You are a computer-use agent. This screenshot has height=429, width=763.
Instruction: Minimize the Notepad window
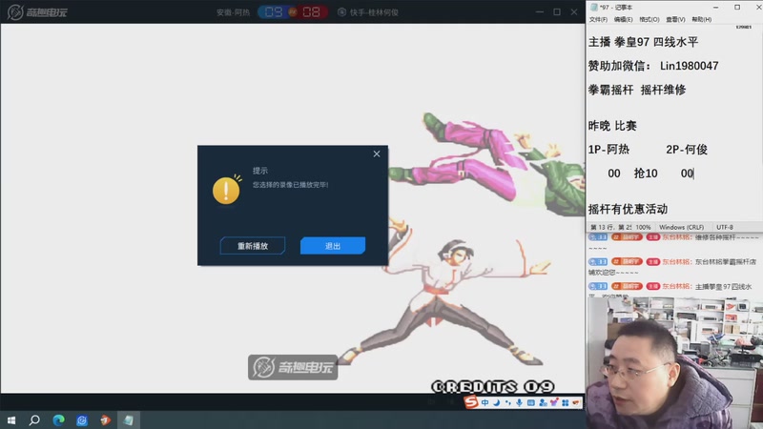[x=715, y=8]
